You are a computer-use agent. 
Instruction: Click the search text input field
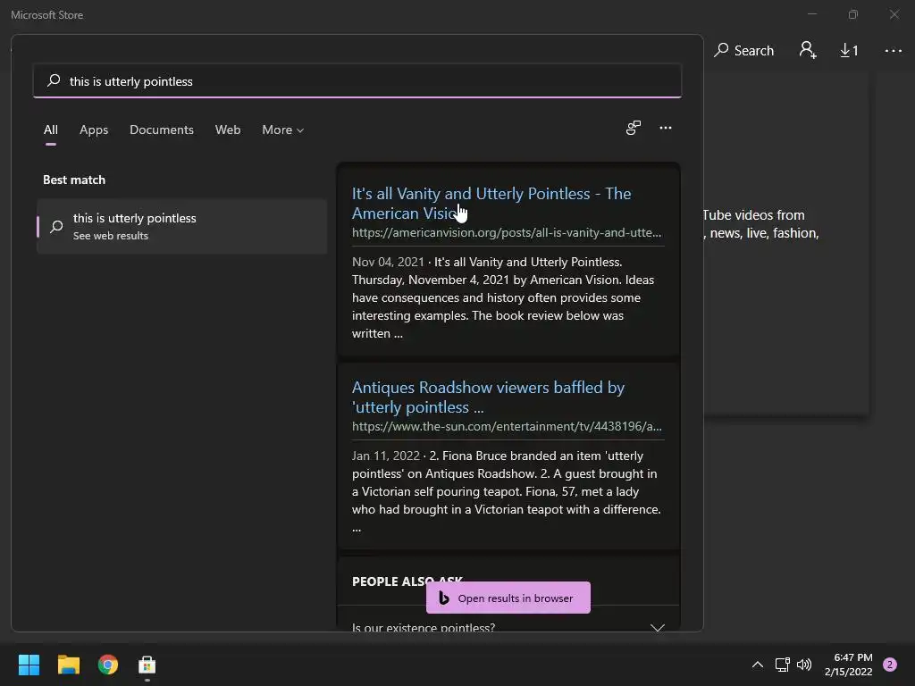[357, 81]
